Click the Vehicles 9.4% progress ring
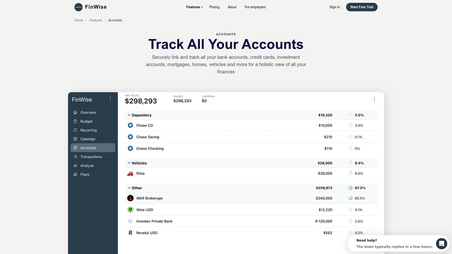 point(350,163)
